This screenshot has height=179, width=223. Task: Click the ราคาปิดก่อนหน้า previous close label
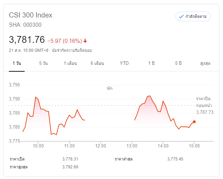coord(205,102)
